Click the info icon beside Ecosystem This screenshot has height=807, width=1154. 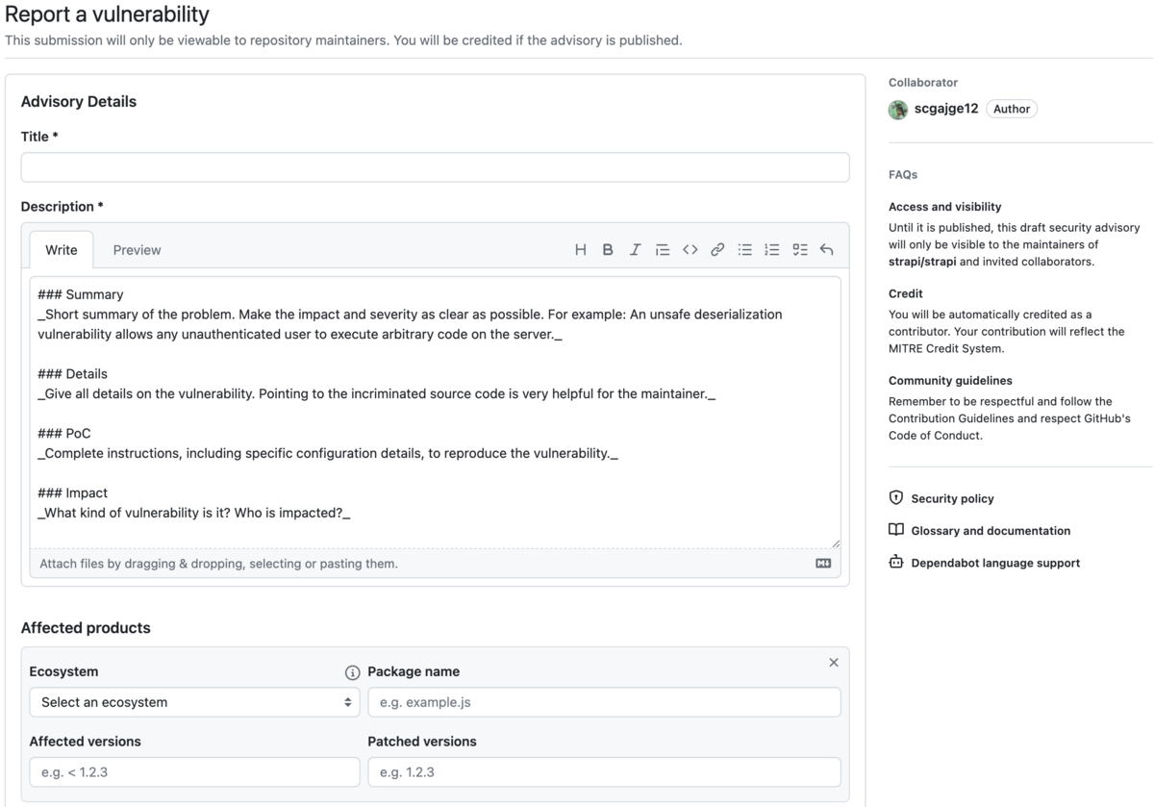click(x=352, y=672)
